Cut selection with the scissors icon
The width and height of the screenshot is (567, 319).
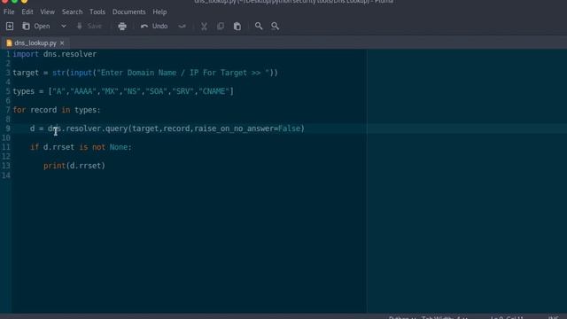point(204,26)
